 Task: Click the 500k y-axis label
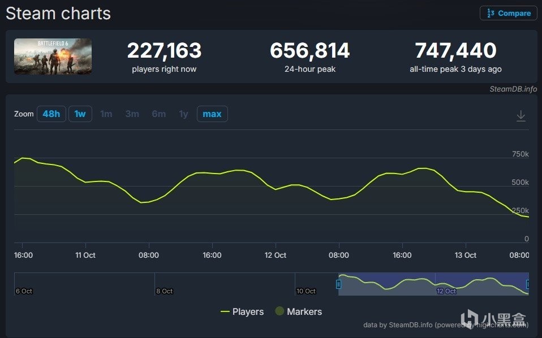coord(521,183)
